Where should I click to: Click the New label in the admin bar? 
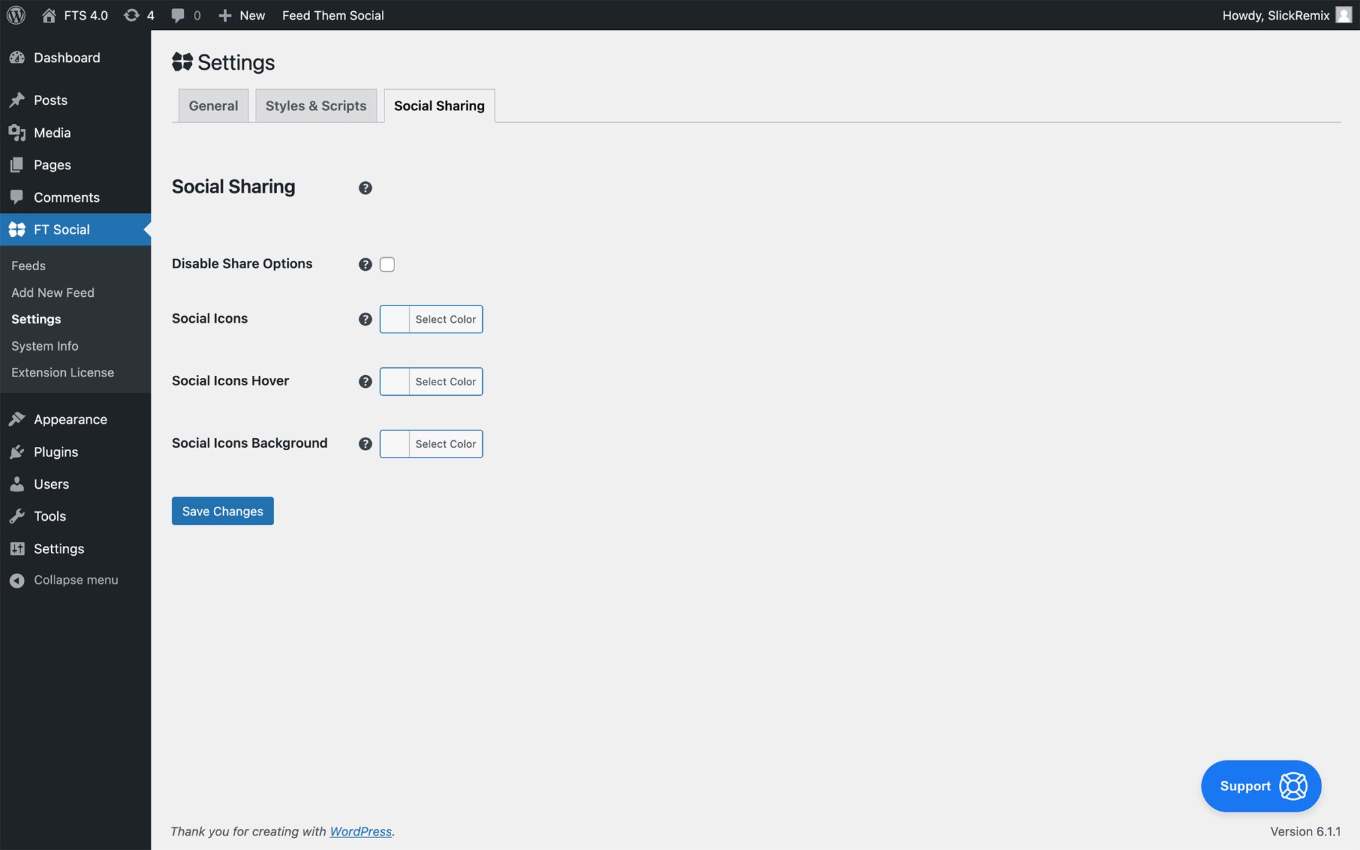252,15
